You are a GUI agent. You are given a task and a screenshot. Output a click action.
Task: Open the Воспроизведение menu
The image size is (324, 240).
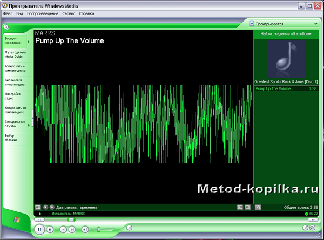(x=43, y=13)
